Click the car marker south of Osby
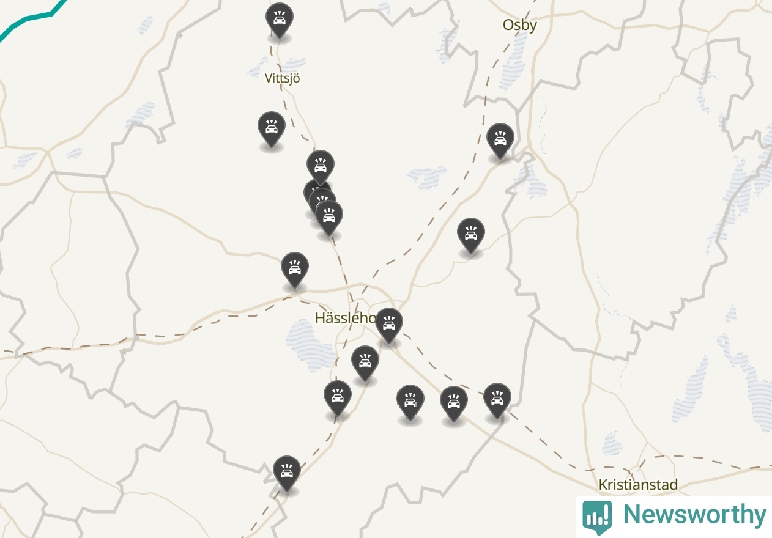Image resolution: width=772 pixels, height=538 pixels. [x=500, y=140]
